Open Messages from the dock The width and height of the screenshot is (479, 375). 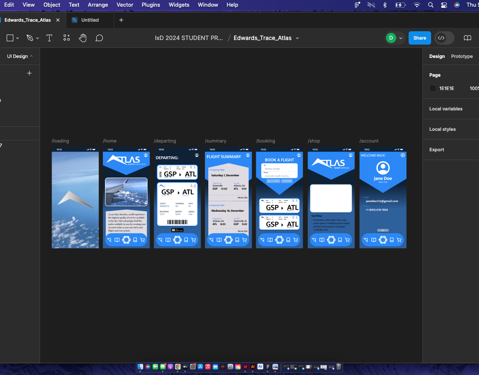pyautogui.click(x=163, y=366)
